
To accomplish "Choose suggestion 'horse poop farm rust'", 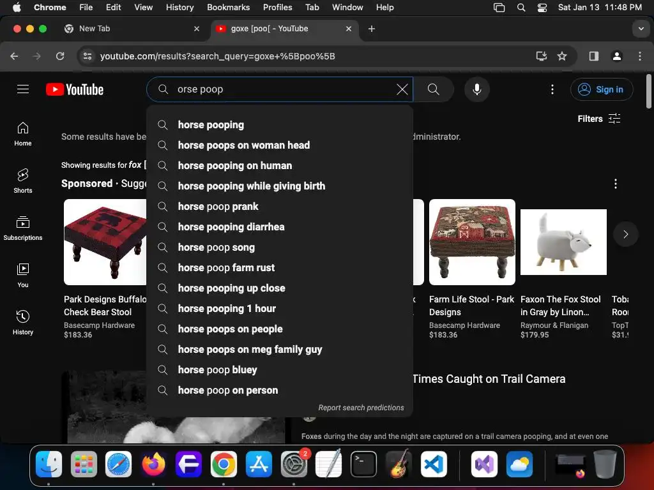I will click(280, 267).
